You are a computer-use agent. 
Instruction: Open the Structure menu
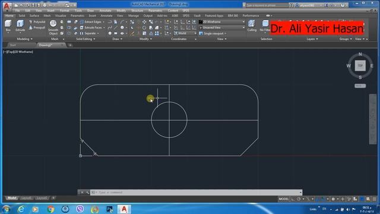click(x=137, y=11)
